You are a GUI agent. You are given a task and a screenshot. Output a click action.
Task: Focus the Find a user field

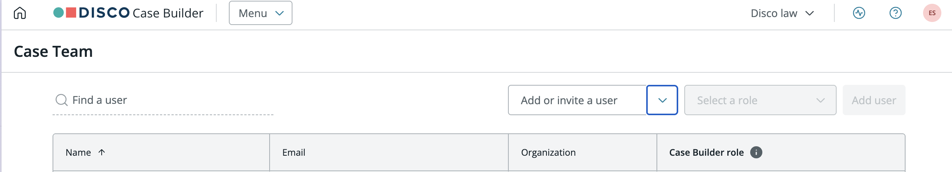click(163, 100)
